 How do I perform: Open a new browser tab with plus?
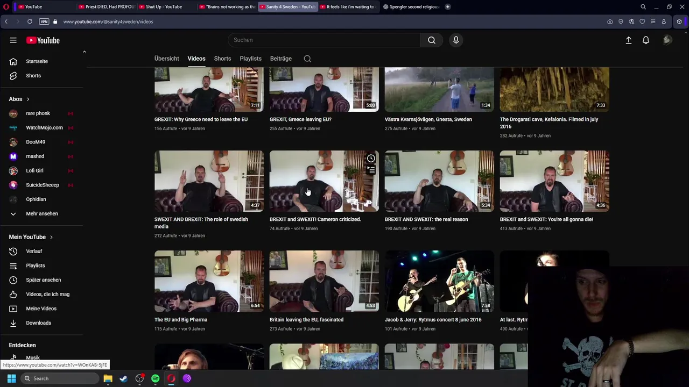coord(447,7)
